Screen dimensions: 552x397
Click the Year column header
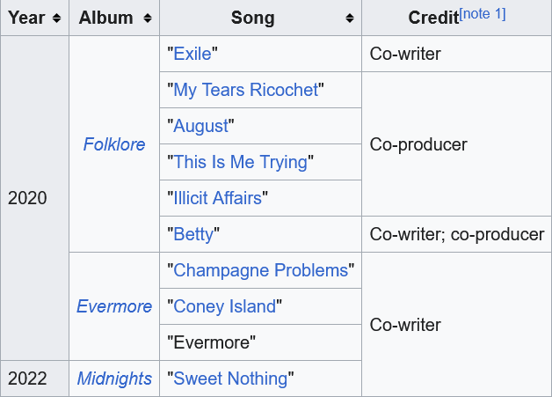coord(26,18)
